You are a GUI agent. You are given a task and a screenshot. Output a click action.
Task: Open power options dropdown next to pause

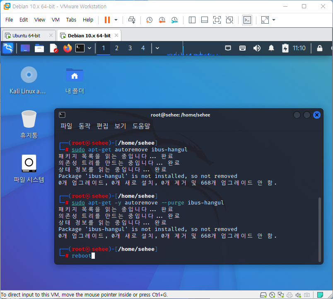(116, 20)
